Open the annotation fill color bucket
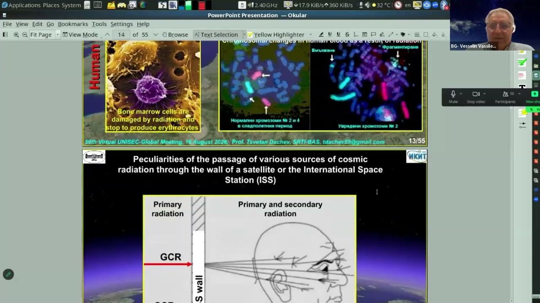Image resolution: width=540 pixels, height=303 pixels. click(435, 35)
